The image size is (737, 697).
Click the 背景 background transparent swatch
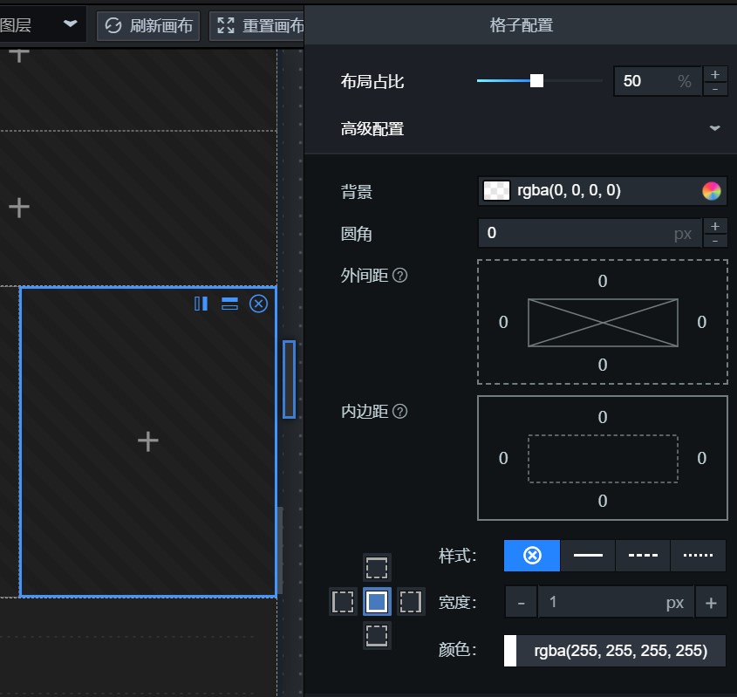click(496, 191)
